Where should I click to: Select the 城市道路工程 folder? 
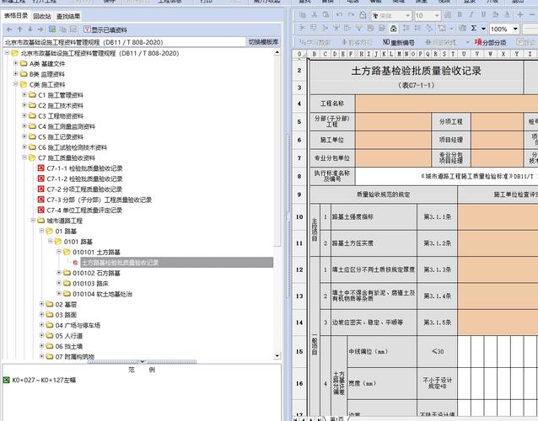pyautogui.click(x=64, y=221)
